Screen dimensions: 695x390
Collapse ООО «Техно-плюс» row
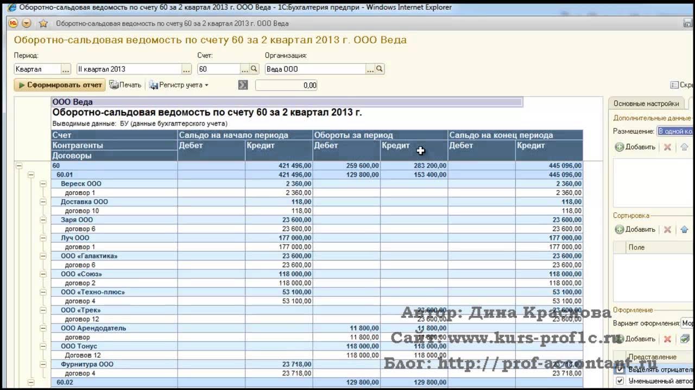pos(43,292)
